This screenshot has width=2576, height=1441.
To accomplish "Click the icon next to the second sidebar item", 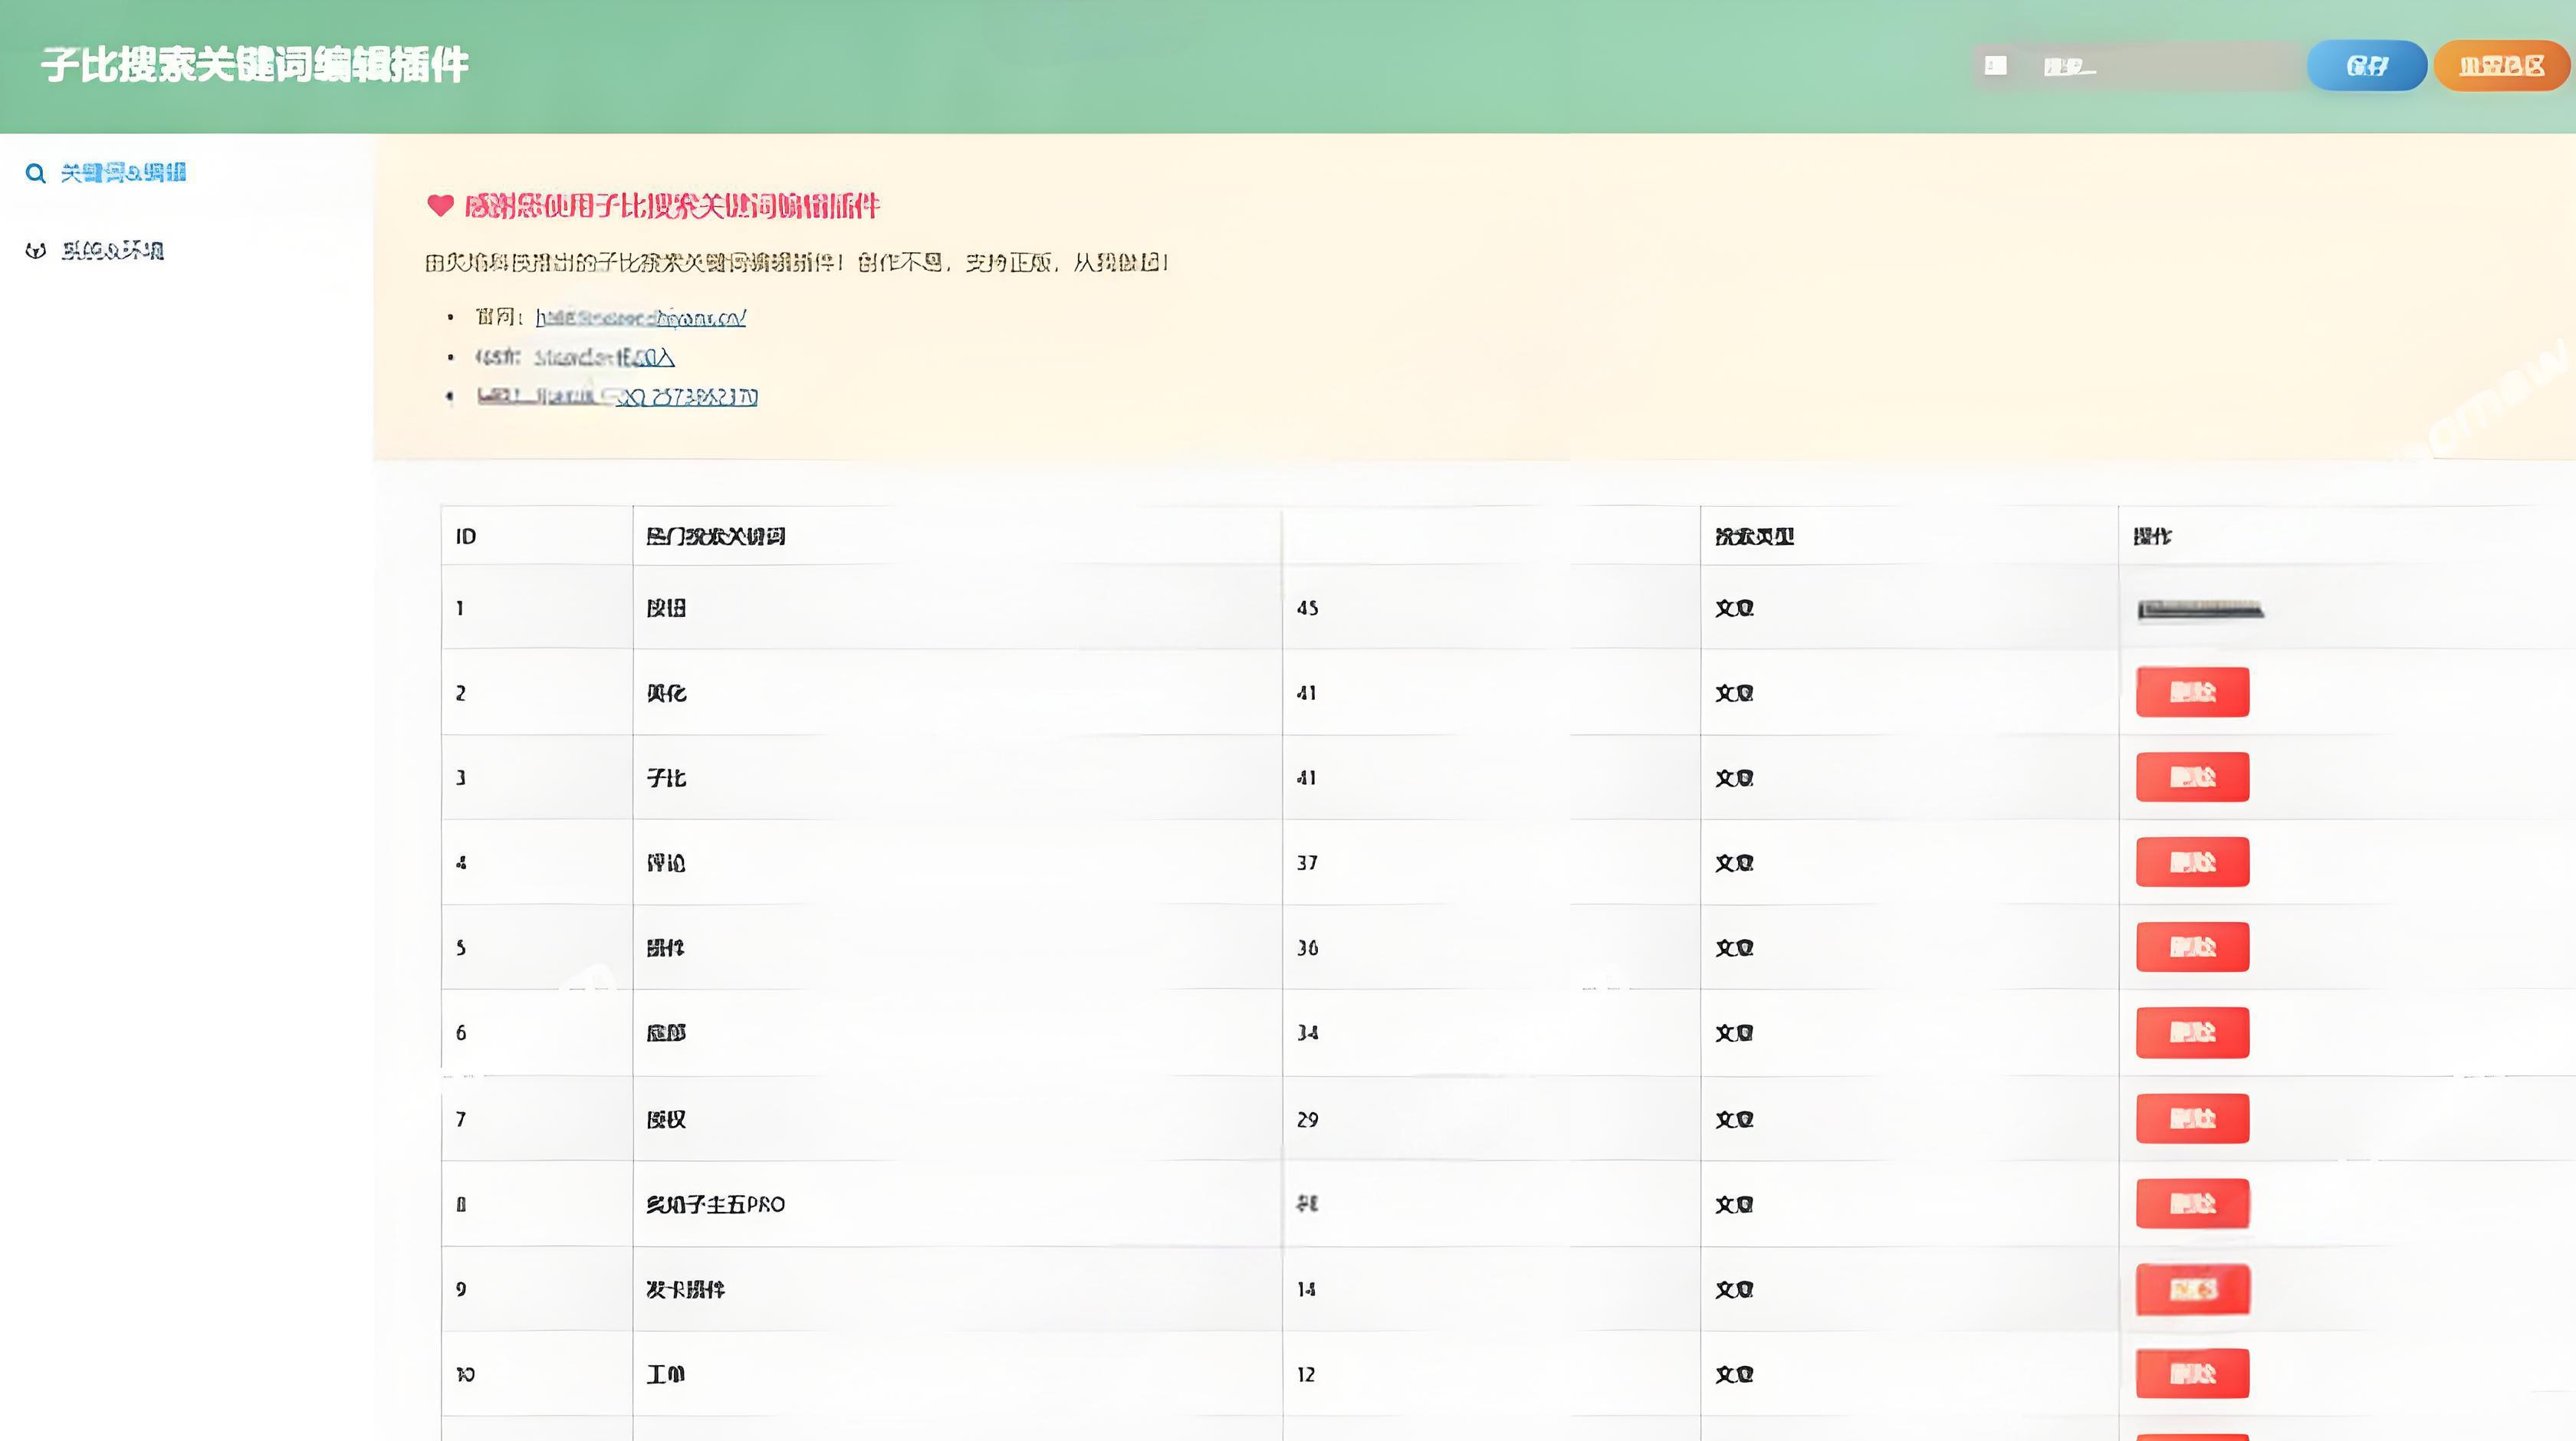I will point(36,251).
